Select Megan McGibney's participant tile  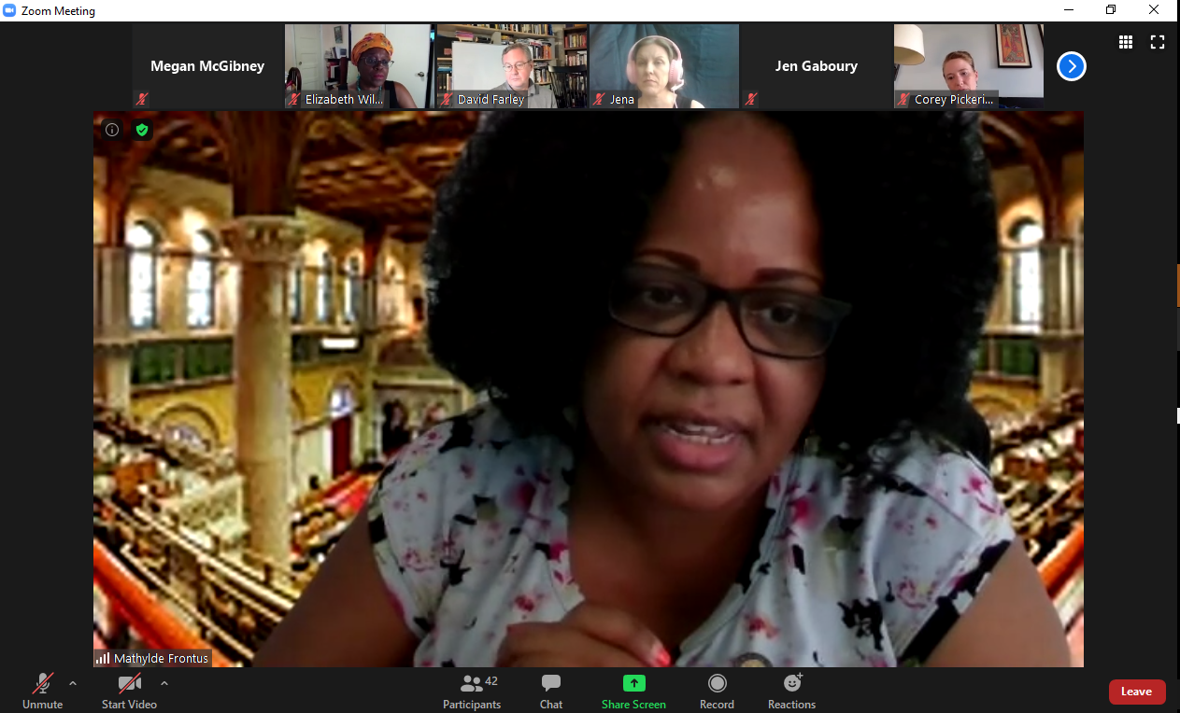(207, 66)
